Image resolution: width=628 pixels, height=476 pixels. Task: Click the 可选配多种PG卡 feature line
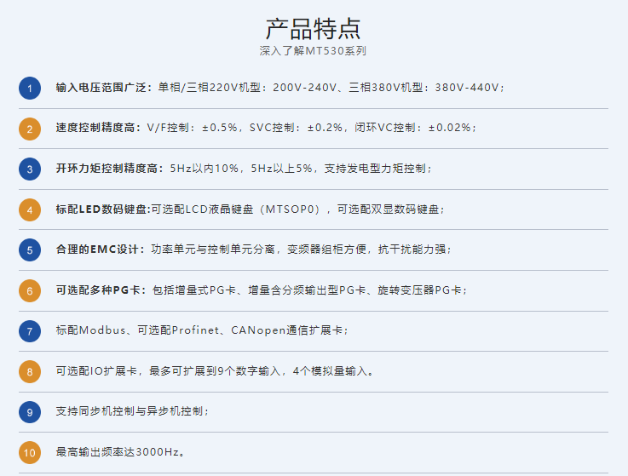pos(261,290)
